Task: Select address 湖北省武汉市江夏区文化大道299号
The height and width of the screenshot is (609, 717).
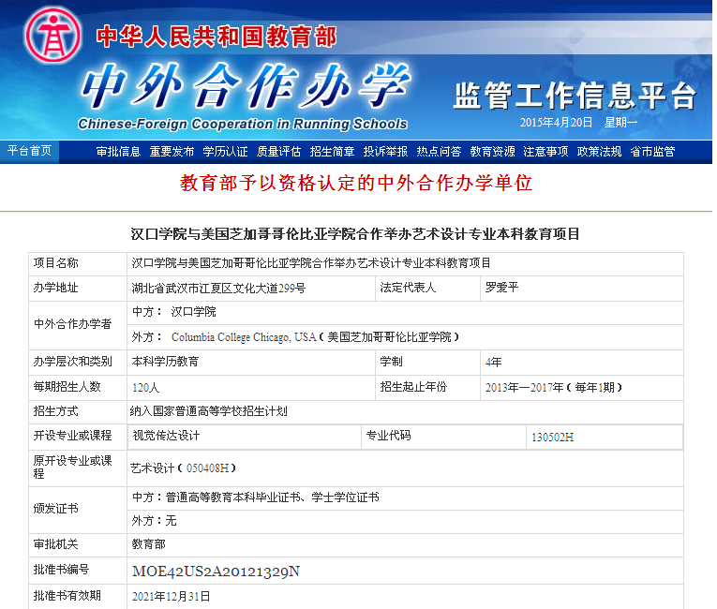Action: coord(218,288)
